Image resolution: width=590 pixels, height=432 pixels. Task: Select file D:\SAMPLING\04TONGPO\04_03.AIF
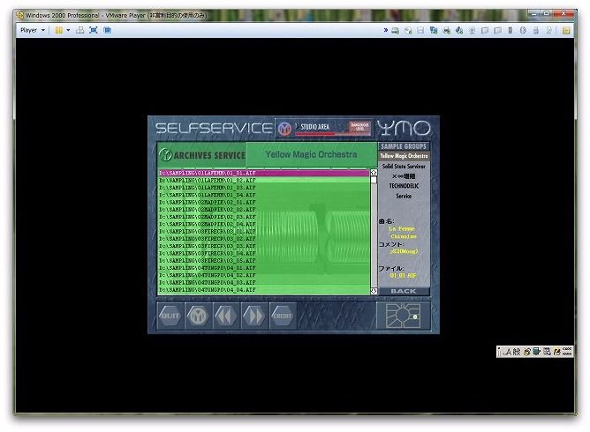(x=264, y=282)
